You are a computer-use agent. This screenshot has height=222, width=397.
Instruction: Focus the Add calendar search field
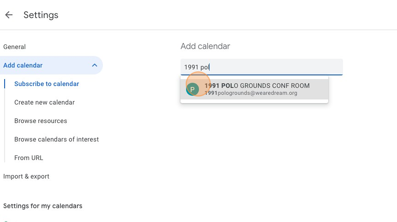coord(262,67)
